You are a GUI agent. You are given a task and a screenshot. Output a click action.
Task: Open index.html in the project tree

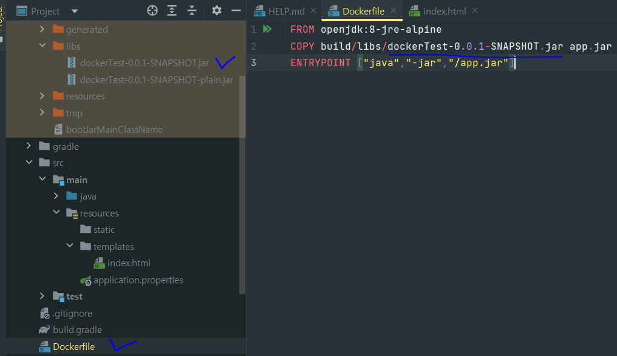(x=129, y=263)
